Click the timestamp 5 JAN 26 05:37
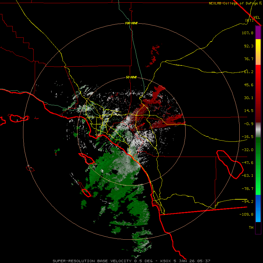The height and width of the screenshot is (263, 263). tap(192, 261)
